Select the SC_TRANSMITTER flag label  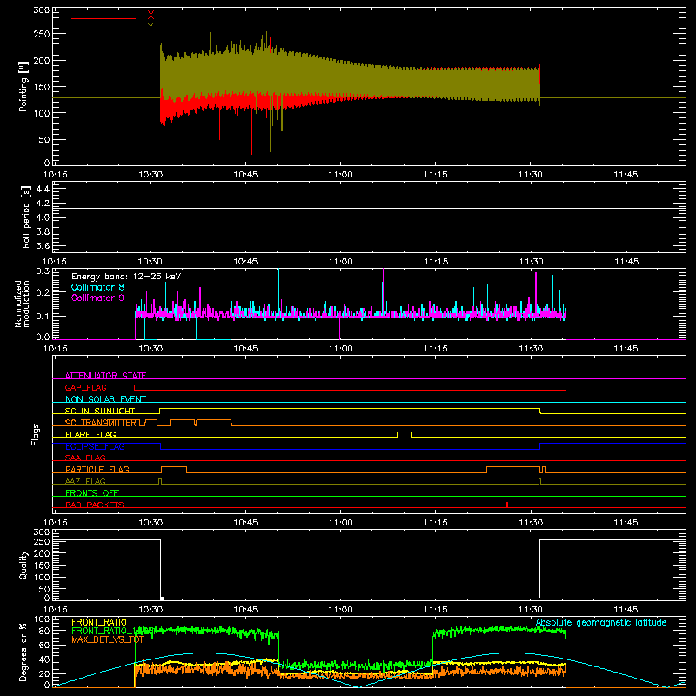(101, 423)
